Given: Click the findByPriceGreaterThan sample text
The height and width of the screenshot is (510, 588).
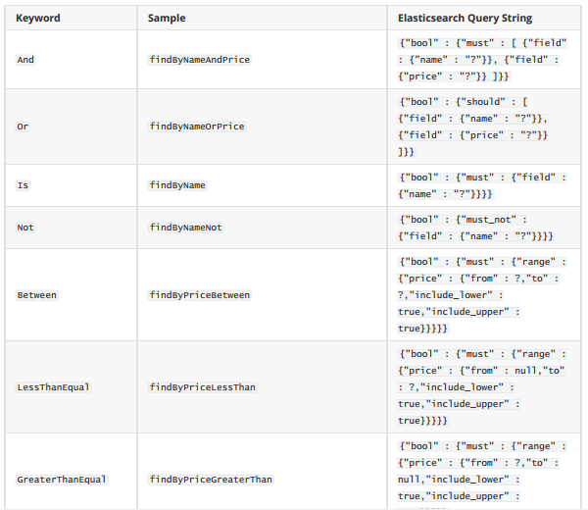Looking at the screenshot, I should (211, 480).
